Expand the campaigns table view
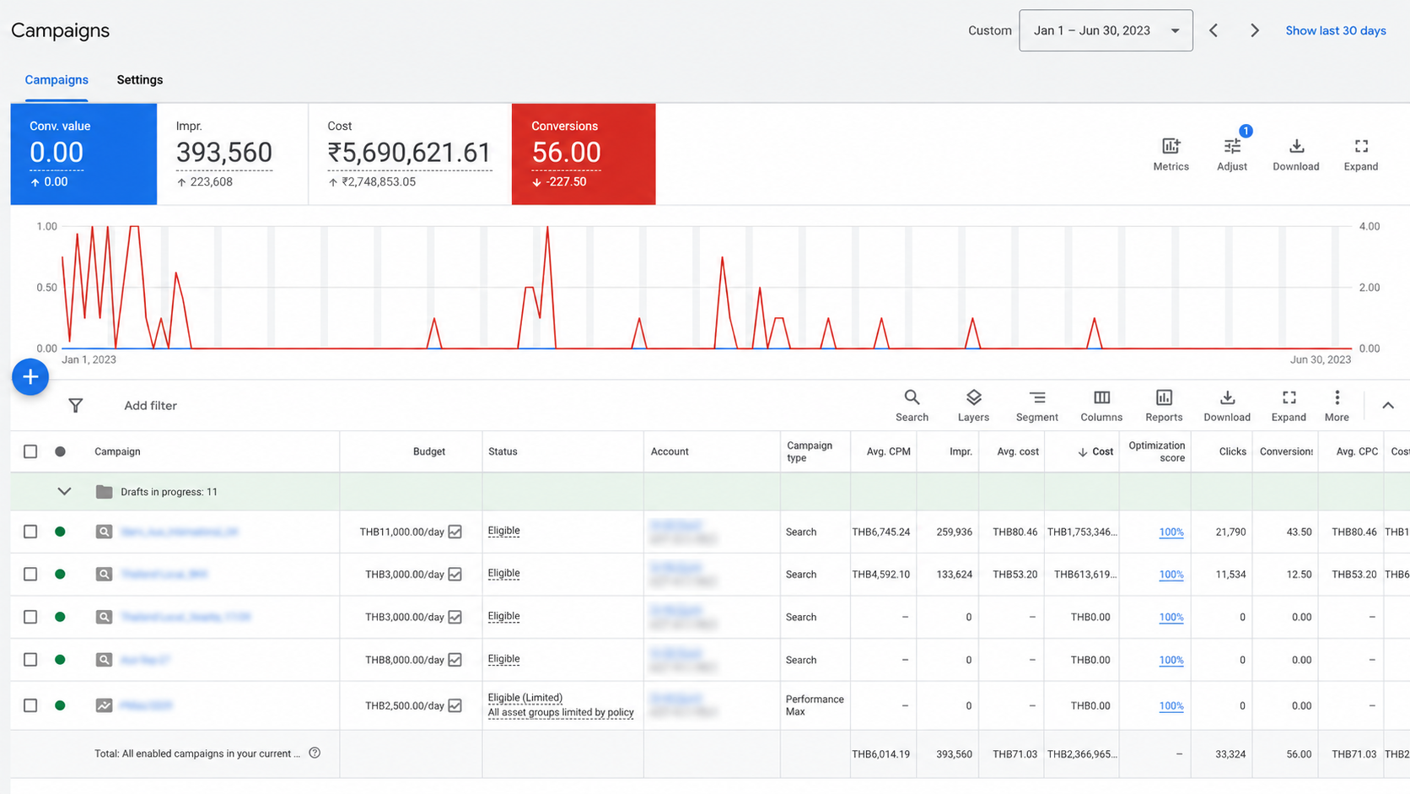1410x794 pixels. (1289, 405)
